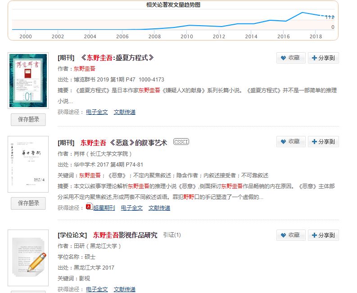The image size is (357, 293).
Task: Click 电子全文 link for 恶意 article
Action: 131,208
